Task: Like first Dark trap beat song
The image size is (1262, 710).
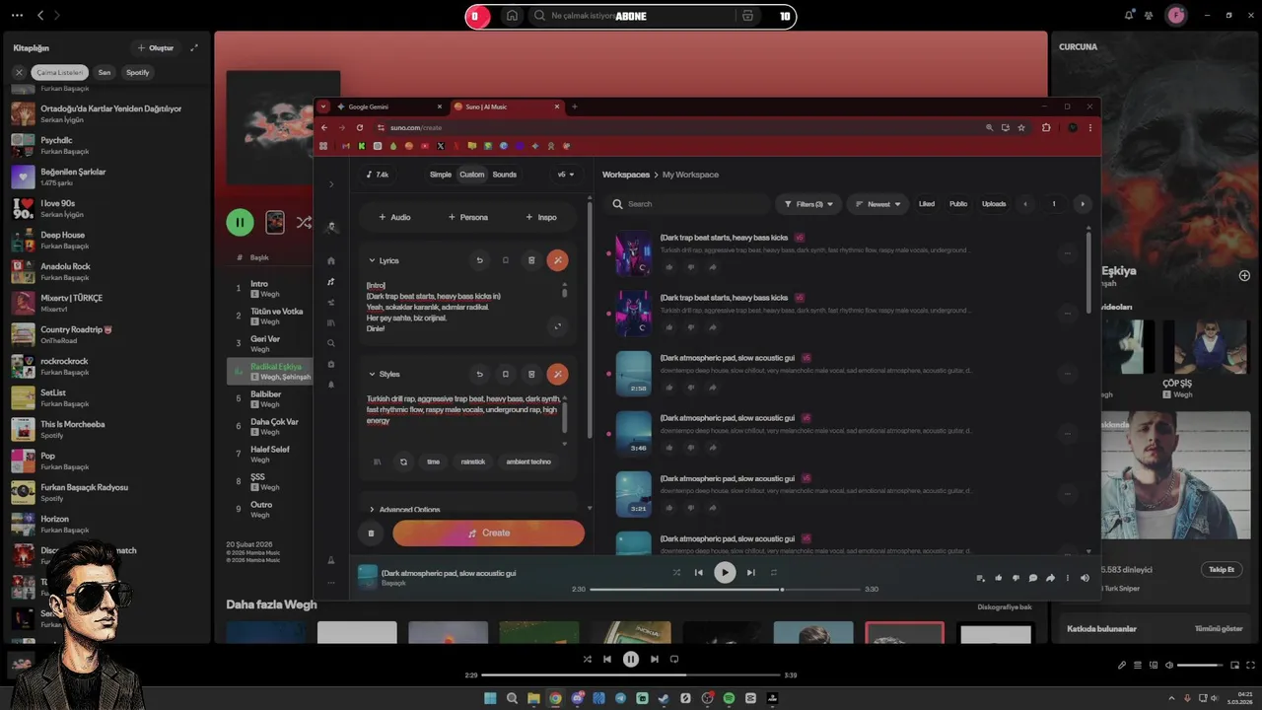Action: (x=669, y=266)
